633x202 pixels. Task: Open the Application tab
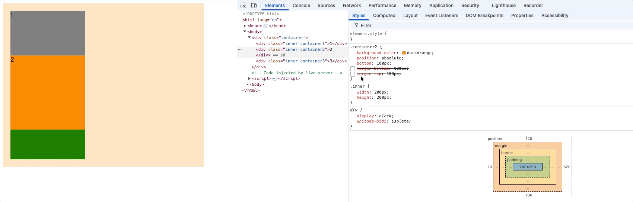point(441,5)
